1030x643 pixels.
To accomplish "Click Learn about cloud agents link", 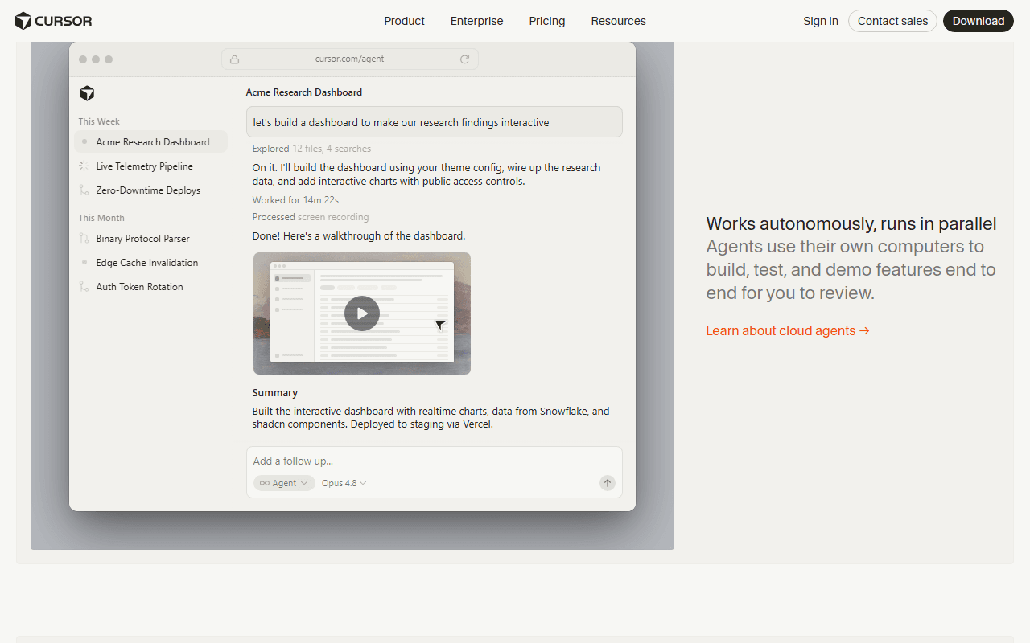I will tap(788, 330).
